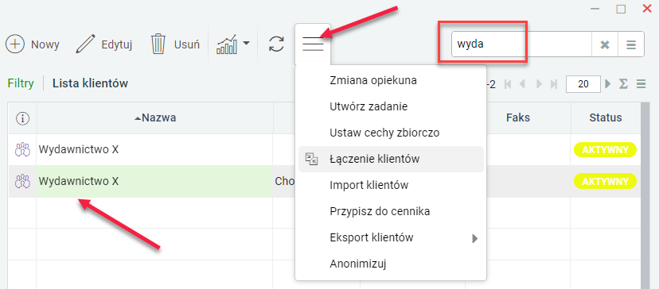Click client icon in first Wydawnictwo X row

[x=22, y=150]
